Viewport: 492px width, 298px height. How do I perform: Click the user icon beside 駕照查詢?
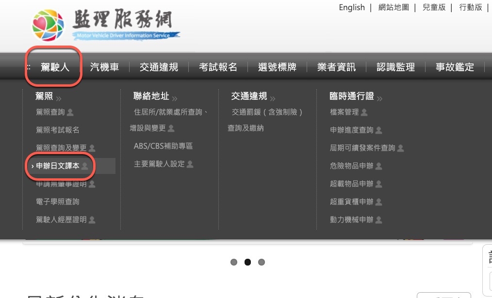tap(70, 112)
